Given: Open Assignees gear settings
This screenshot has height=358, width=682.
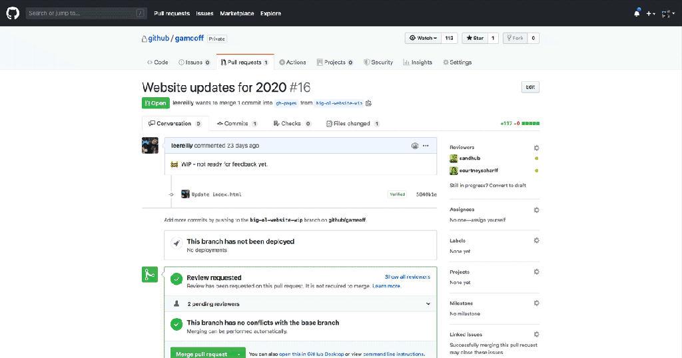Looking at the screenshot, I should (536, 210).
